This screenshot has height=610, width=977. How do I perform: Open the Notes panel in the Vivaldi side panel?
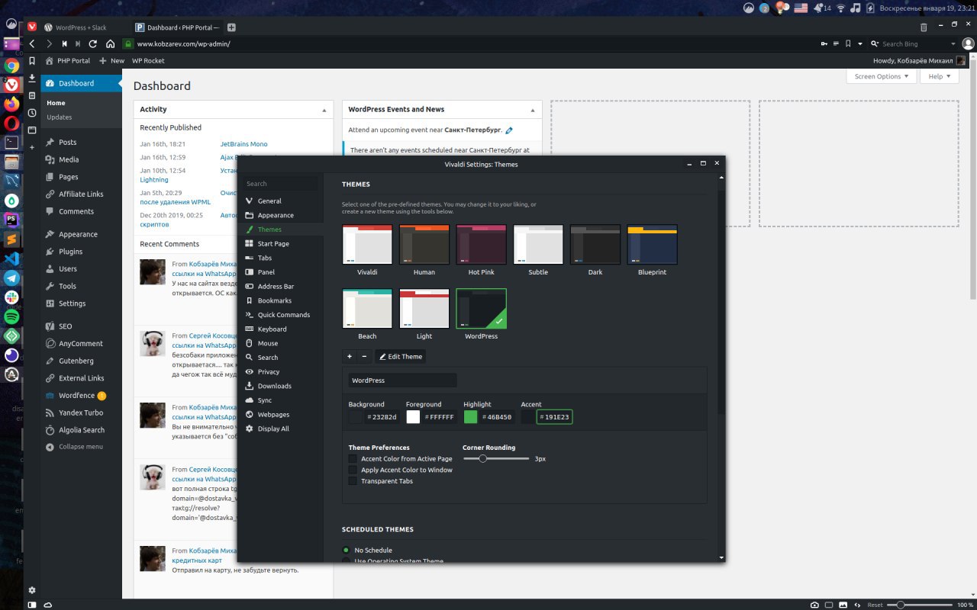(32, 95)
